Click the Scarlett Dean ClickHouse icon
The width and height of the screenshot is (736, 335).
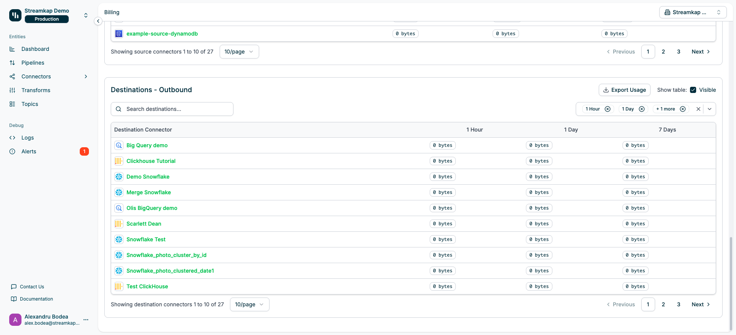point(119,224)
